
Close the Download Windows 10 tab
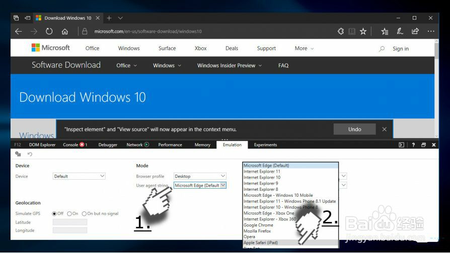(98, 18)
